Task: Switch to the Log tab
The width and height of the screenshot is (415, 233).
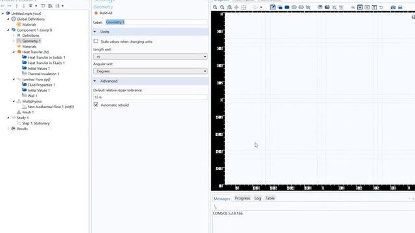Action: coord(257,199)
